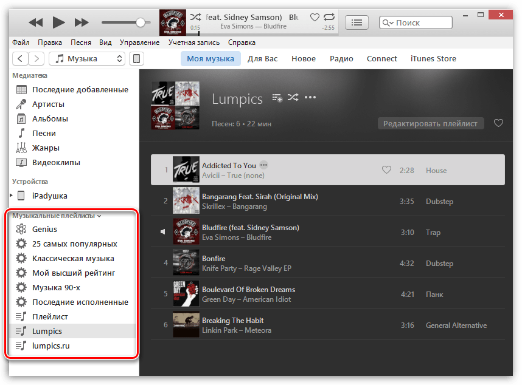
Task: Open the search options magnifier dropdown
Action: pyautogui.click(x=388, y=22)
